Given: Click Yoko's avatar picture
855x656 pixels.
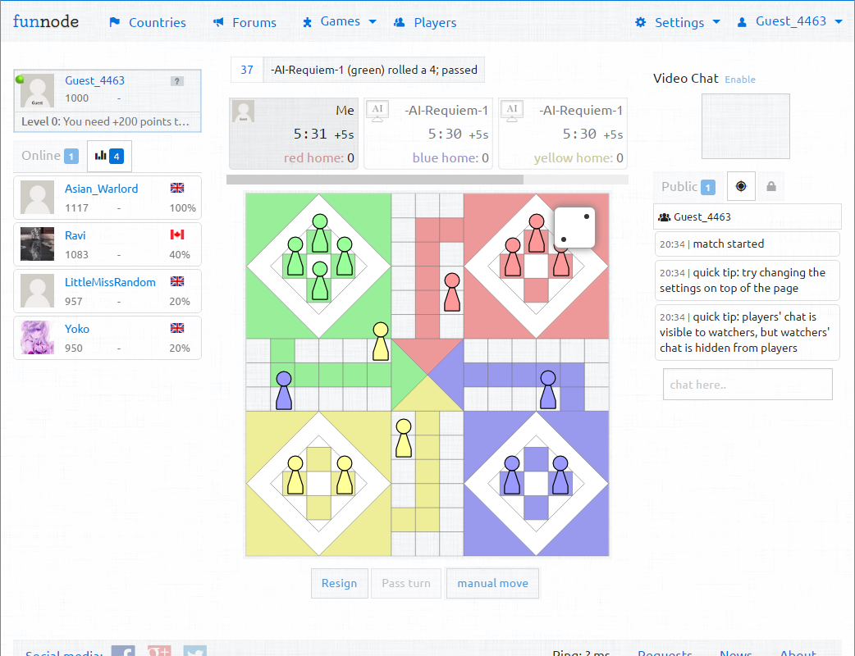Looking at the screenshot, I should [37, 337].
